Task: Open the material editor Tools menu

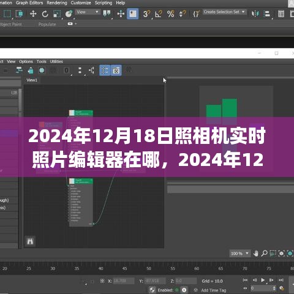Action: [42, 61]
